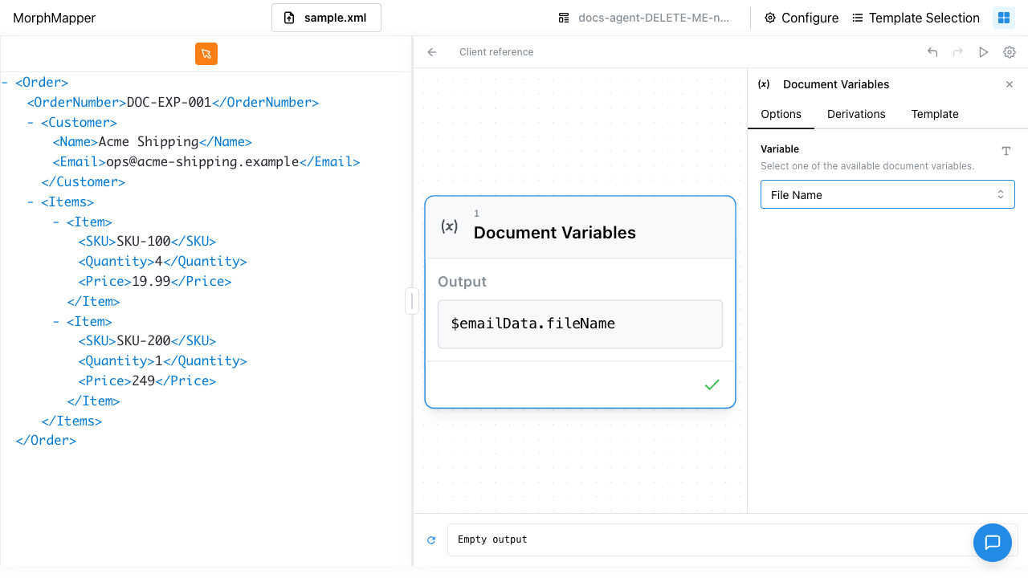Image resolution: width=1028 pixels, height=578 pixels.
Task: Click the DOC-EXP-001 order number value
Action: [x=169, y=103]
